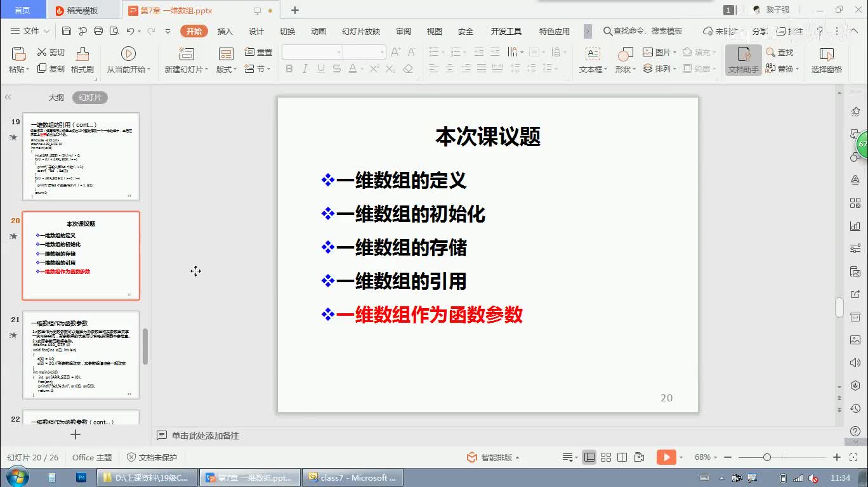The height and width of the screenshot is (487, 868).
Task: Open Print Preview from quick access toolbar
Action: (x=114, y=30)
